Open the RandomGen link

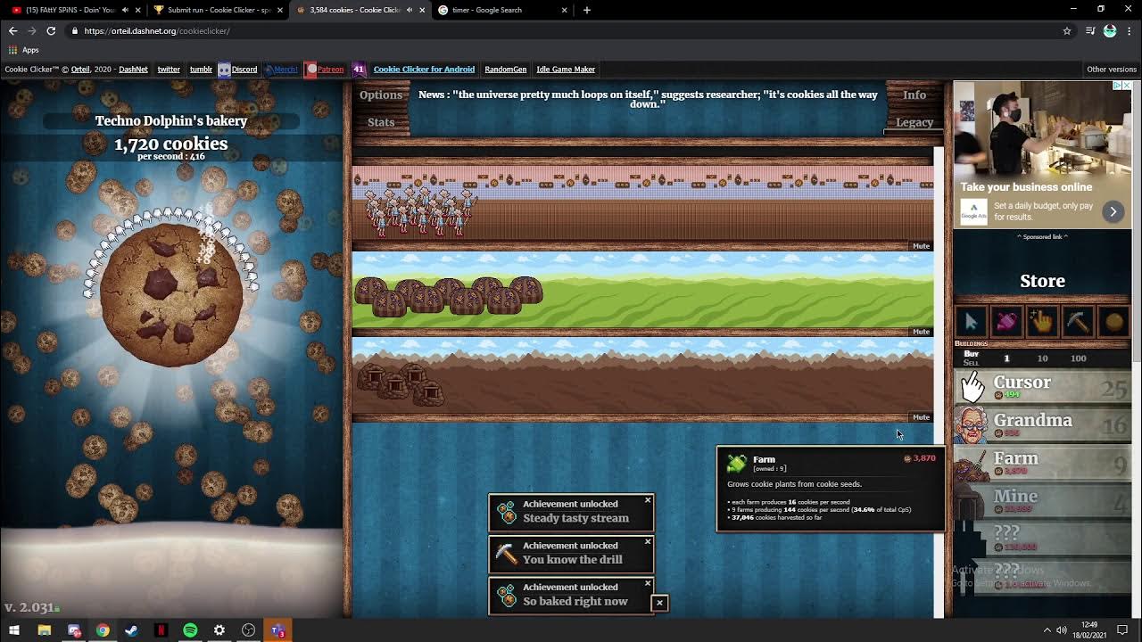(505, 70)
